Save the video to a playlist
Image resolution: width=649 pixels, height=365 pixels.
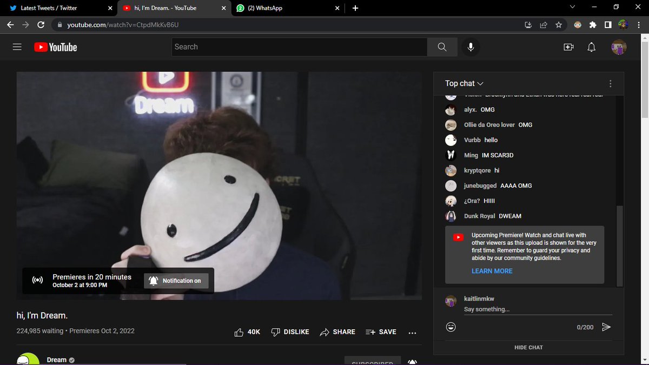[x=381, y=332]
